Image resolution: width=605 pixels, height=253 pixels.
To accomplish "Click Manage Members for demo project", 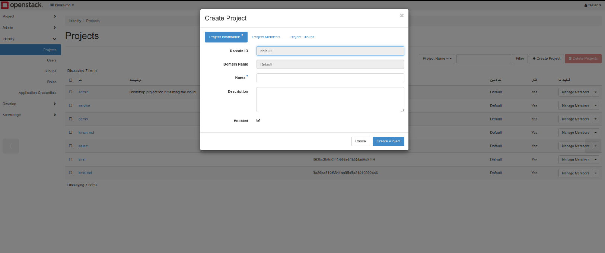I will 575,119.
